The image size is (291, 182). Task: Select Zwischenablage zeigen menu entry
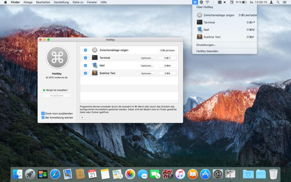point(224,15)
